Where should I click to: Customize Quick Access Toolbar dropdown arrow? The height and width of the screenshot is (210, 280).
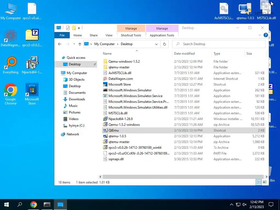click(79, 28)
